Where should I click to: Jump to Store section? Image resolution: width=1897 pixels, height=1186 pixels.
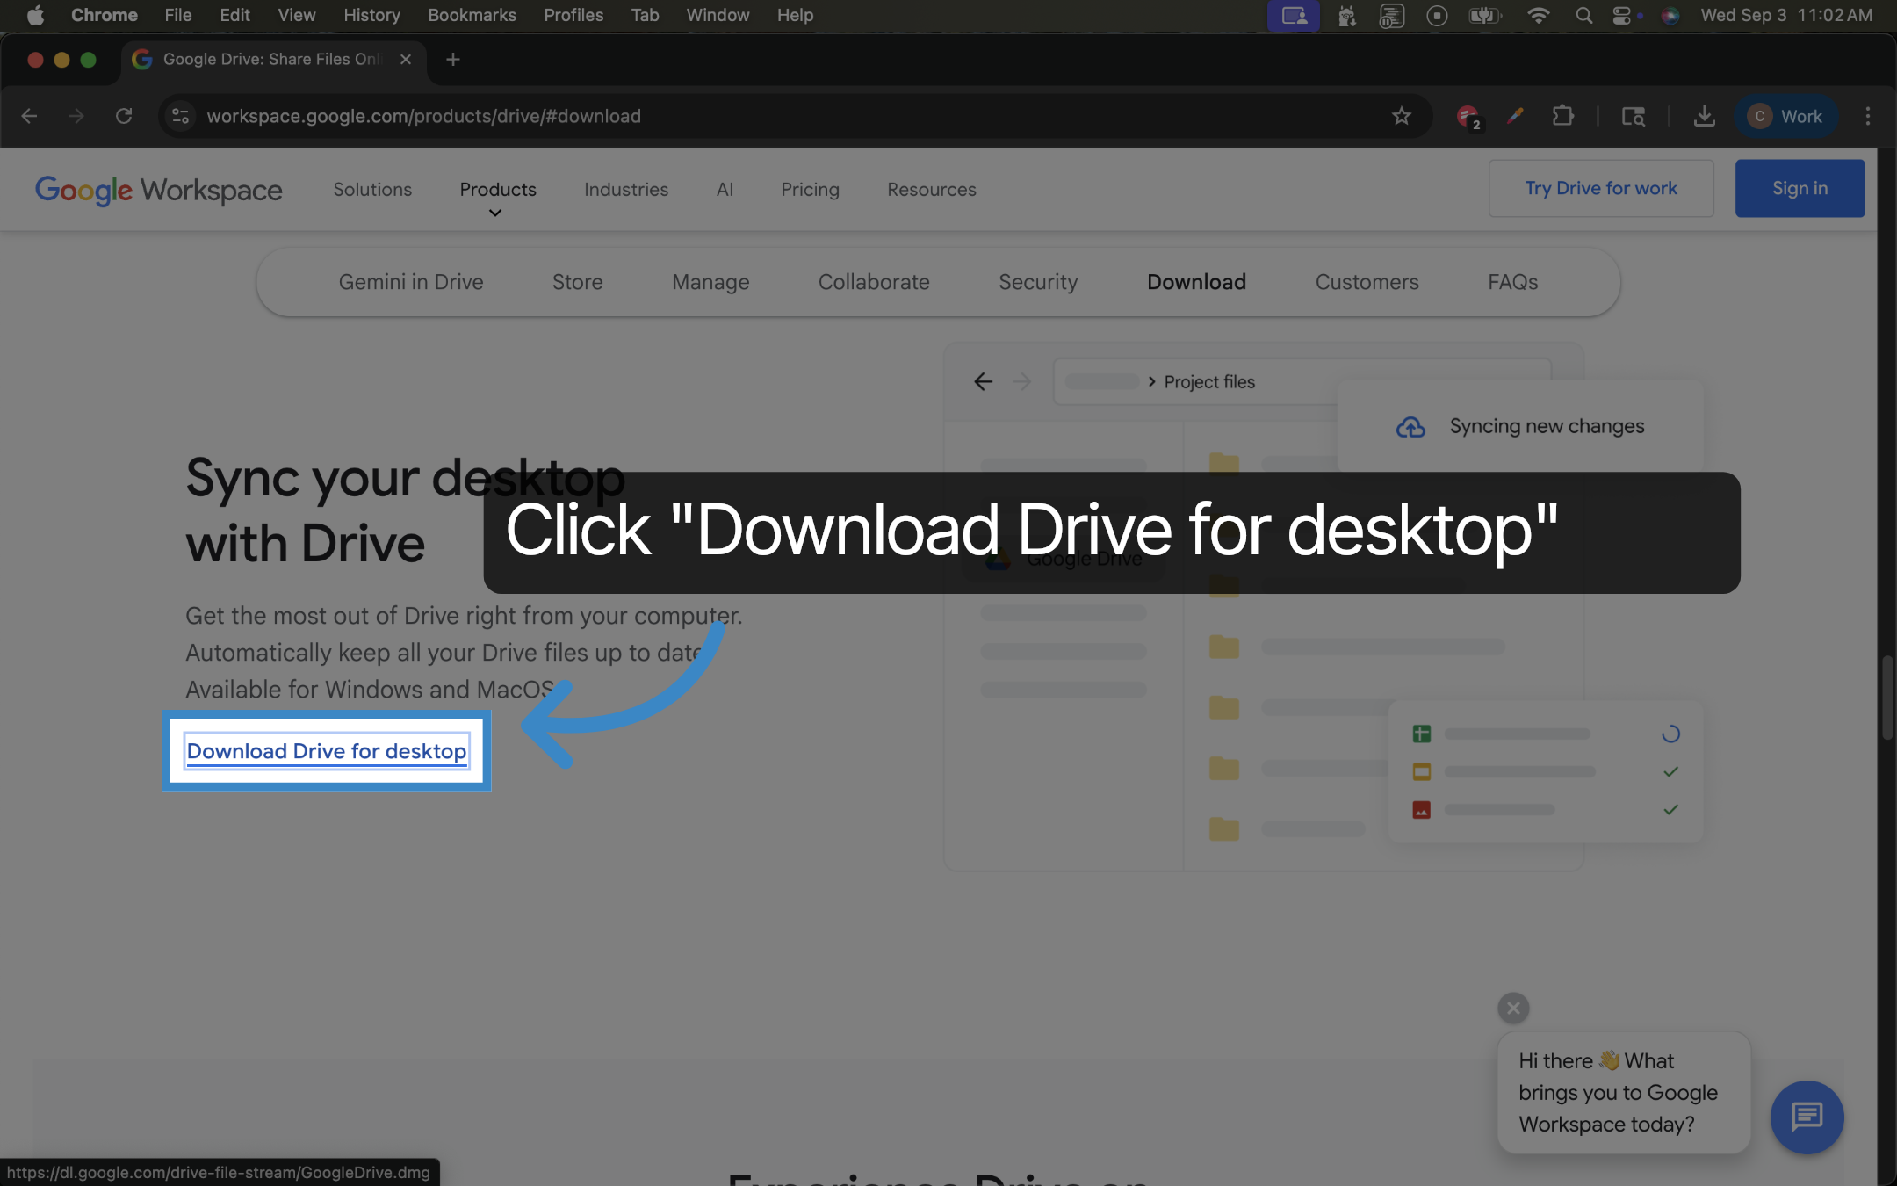pos(577,282)
